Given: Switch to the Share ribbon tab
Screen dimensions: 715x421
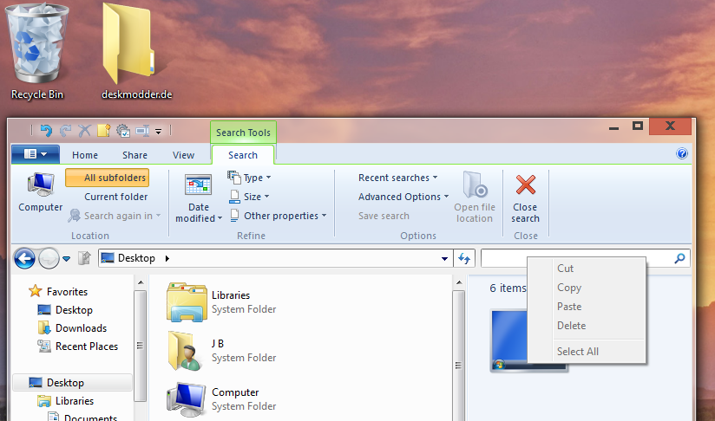Looking at the screenshot, I should point(134,155).
